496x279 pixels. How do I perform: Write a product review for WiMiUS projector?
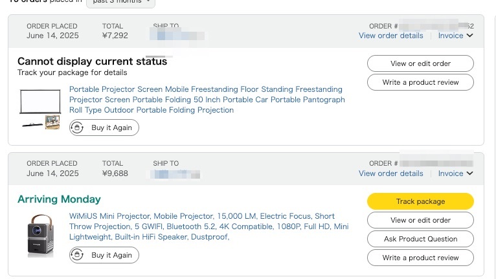click(x=420, y=258)
